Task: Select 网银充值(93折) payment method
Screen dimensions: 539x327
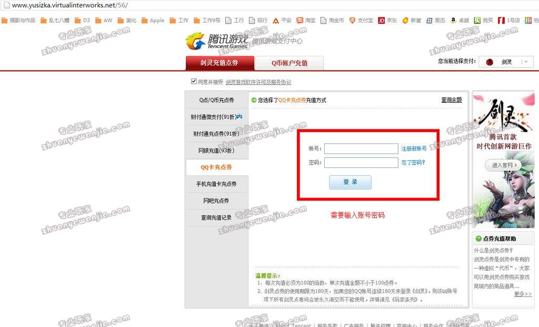Action: click(216, 151)
